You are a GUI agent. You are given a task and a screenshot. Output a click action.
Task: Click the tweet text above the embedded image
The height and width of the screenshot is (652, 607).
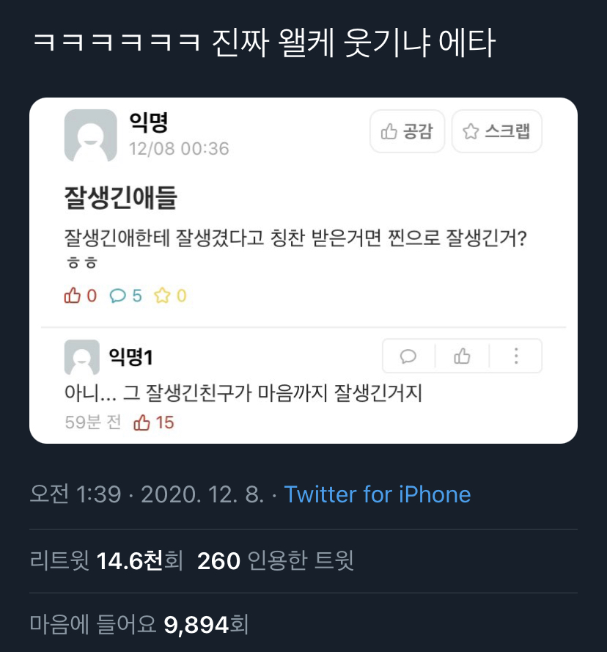click(x=264, y=45)
